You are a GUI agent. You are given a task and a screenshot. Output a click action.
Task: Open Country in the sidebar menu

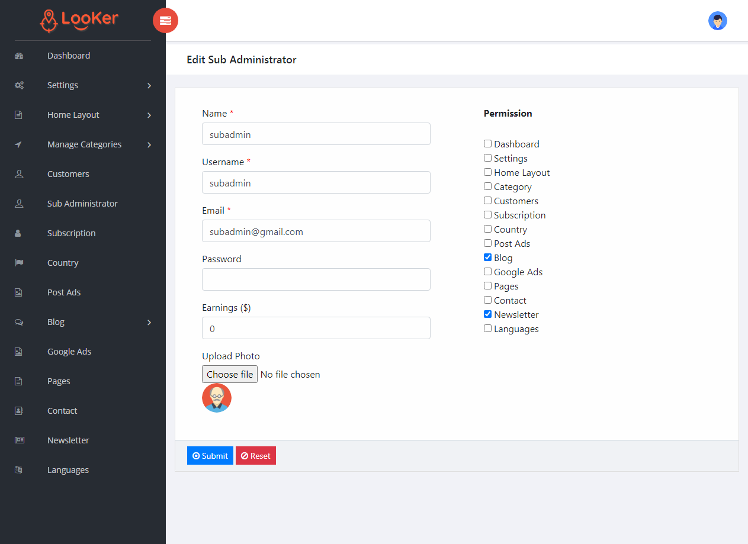pos(63,263)
